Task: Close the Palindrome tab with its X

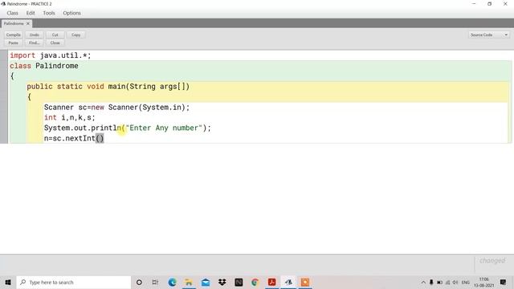Action: click(28, 23)
